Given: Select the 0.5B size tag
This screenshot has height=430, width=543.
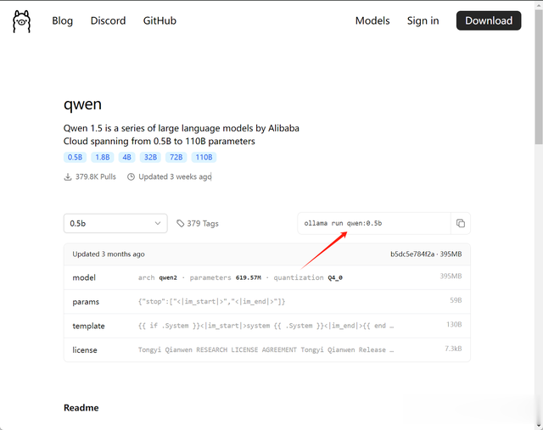Looking at the screenshot, I should tap(75, 157).
